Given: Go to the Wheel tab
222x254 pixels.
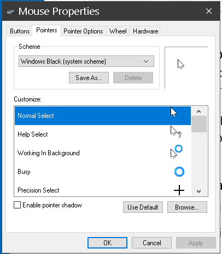Looking at the screenshot, I should [118, 31].
